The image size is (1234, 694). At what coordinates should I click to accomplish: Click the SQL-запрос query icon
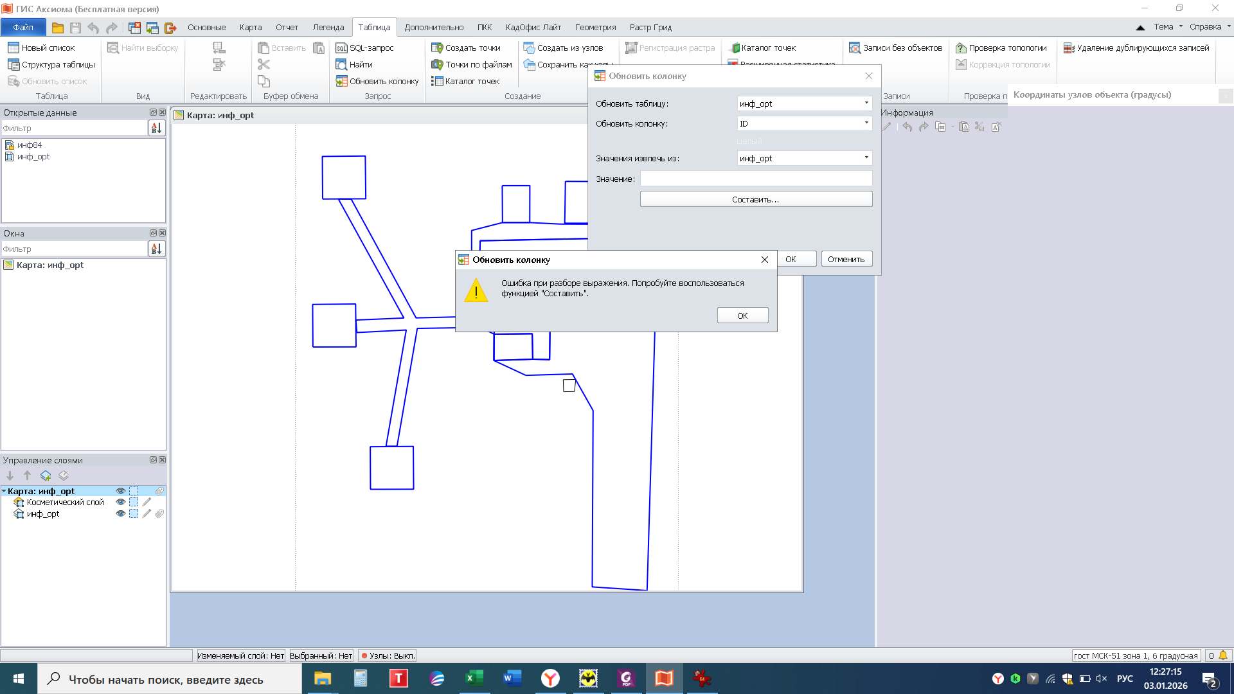coord(341,48)
